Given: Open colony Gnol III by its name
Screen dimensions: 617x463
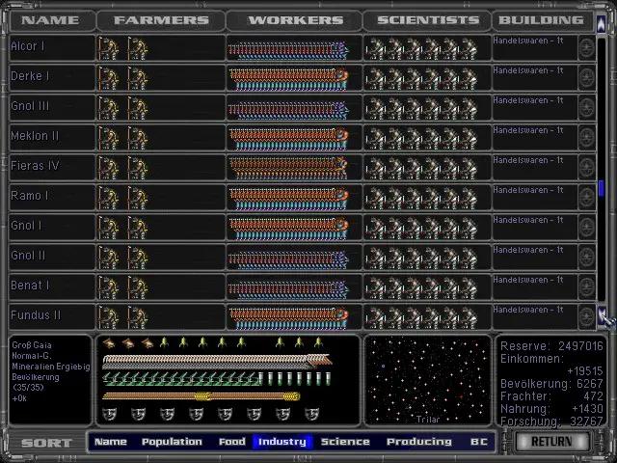Looking at the screenshot, I should 30,106.
